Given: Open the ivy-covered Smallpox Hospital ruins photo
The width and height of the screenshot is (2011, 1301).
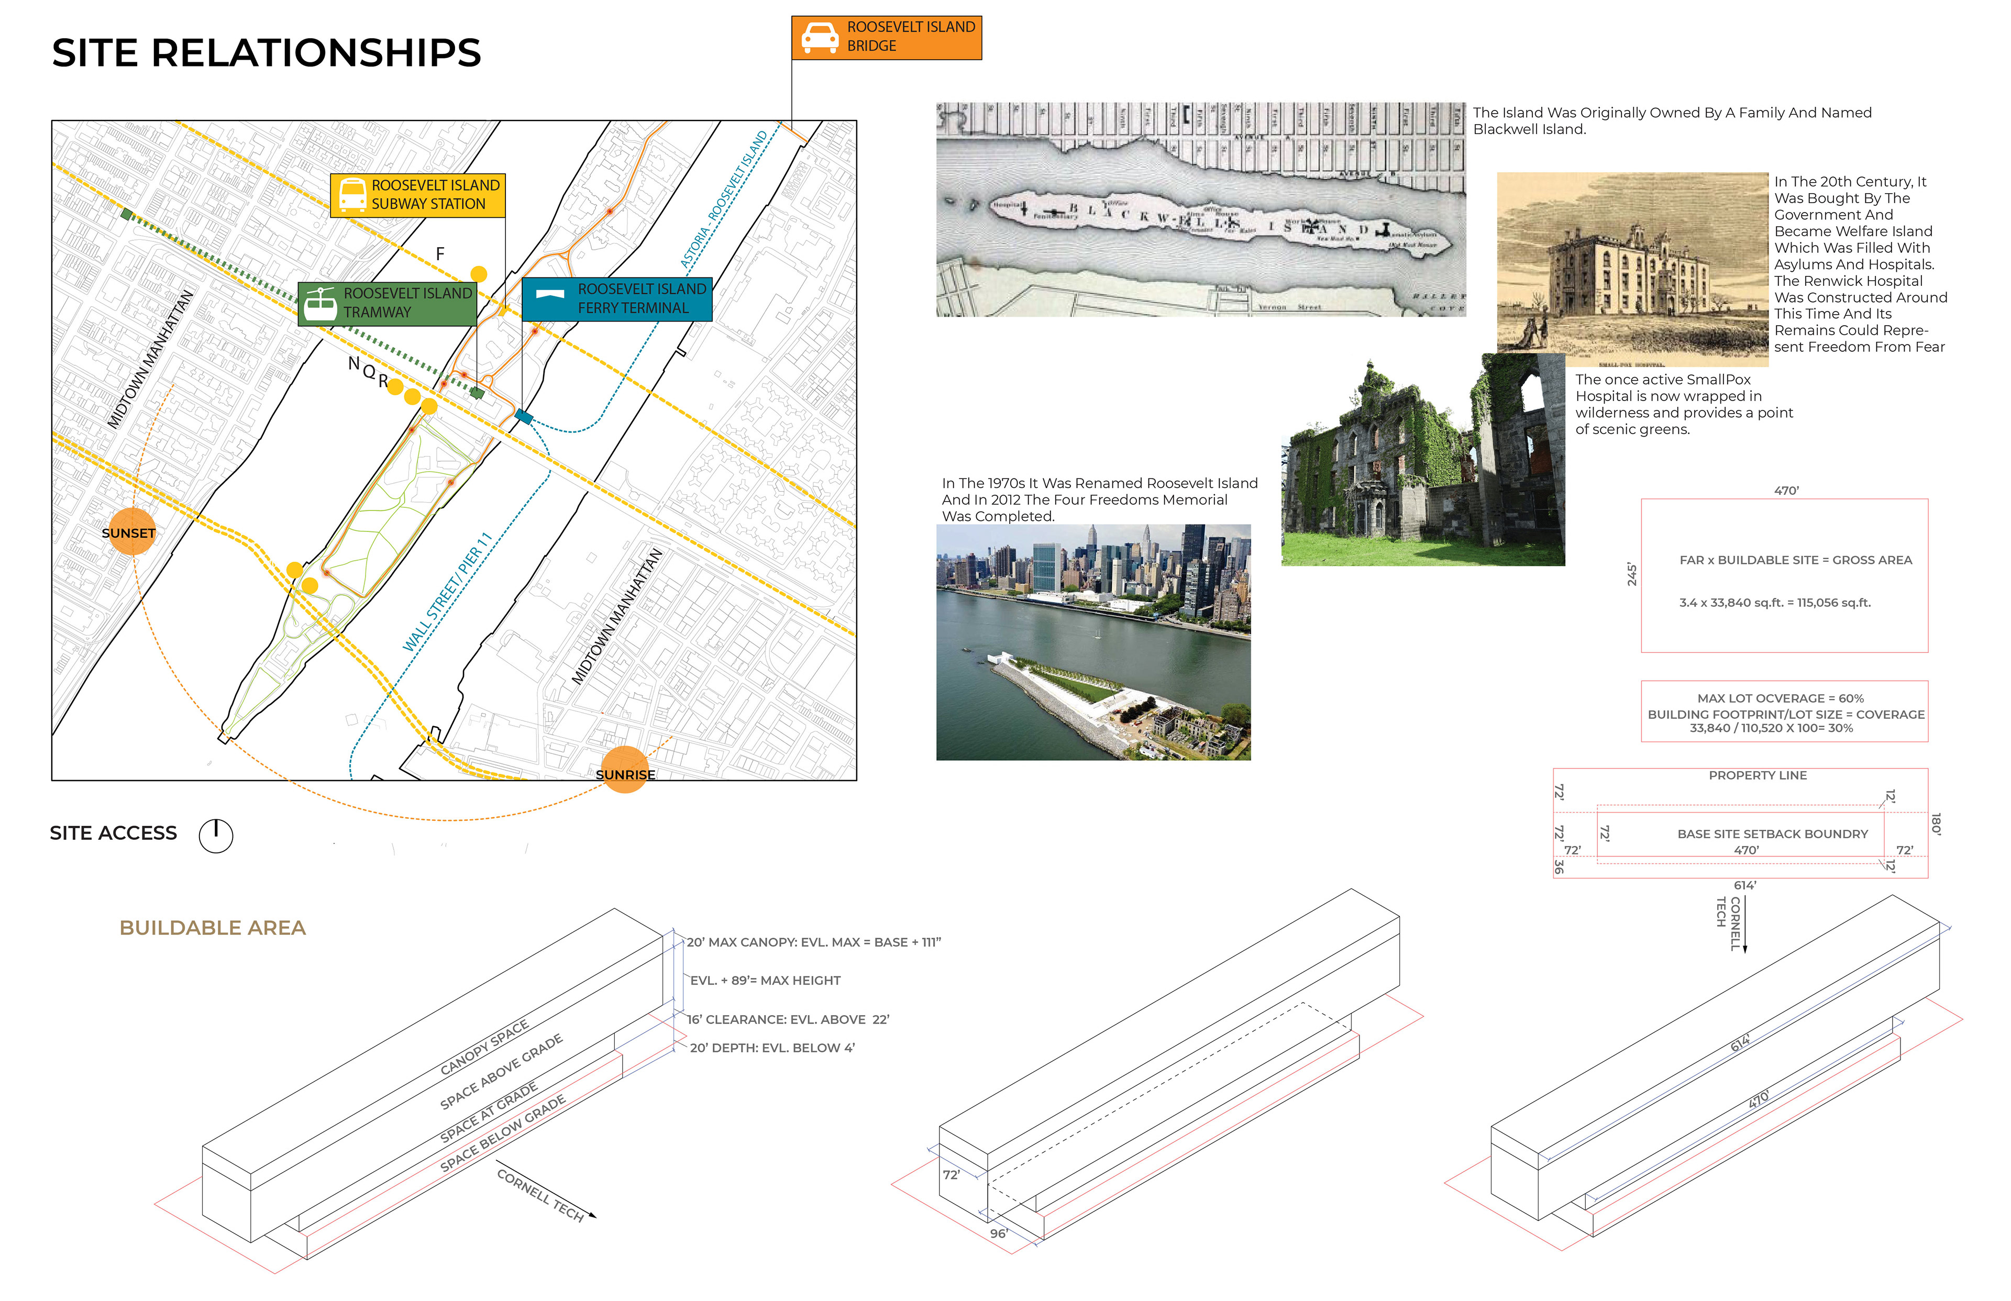Looking at the screenshot, I should 1423,460.
